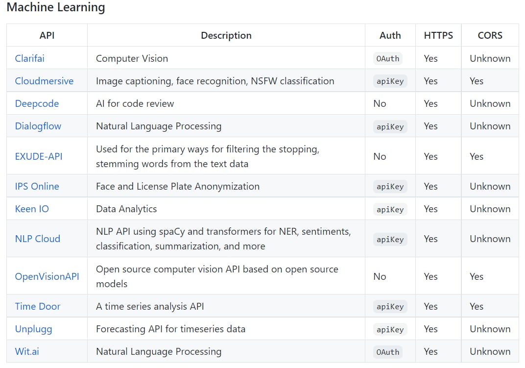Click the 'No' Auth value for EXUDE-API

tap(380, 156)
